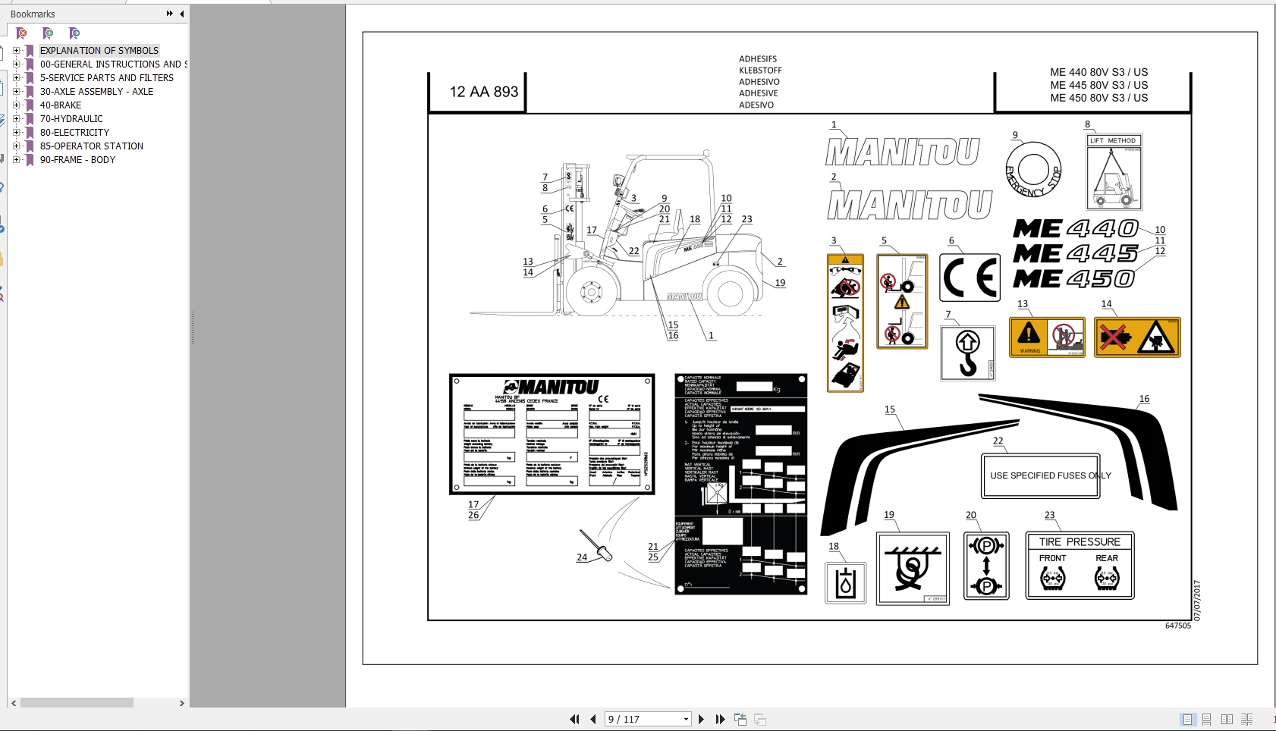The height and width of the screenshot is (731, 1276).
Task: Expand all bookmarks with double-arrow icon
Action: [x=169, y=14]
